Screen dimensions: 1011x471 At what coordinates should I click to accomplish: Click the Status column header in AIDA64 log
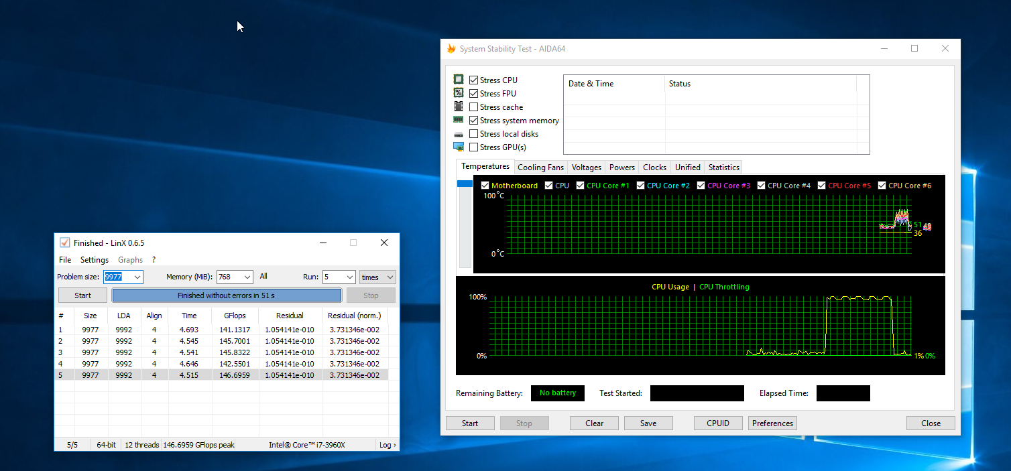761,84
